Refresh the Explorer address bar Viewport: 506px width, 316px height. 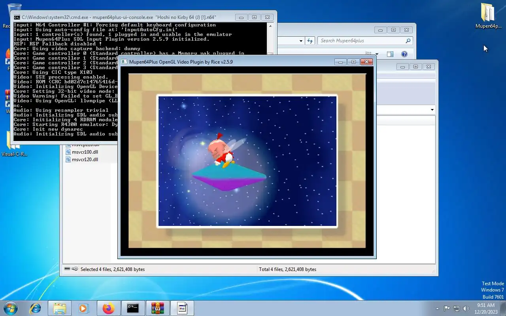pyautogui.click(x=310, y=41)
